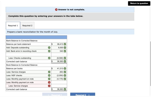
Task: Click green check next to NSF checks label
Action: point(49,76)
